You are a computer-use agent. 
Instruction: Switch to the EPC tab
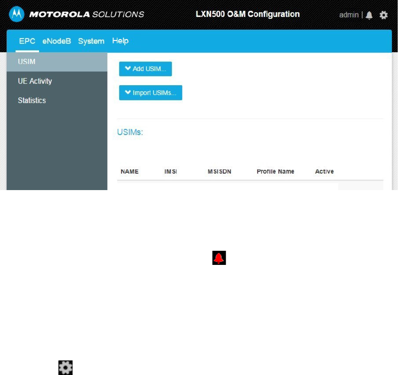coord(27,41)
